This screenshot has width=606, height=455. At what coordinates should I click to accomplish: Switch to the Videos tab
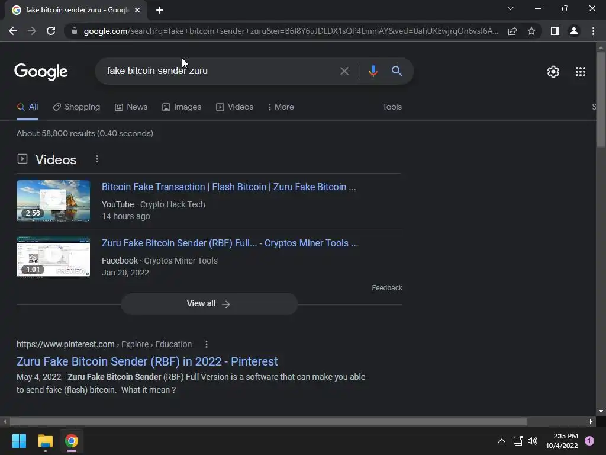pos(234,107)
